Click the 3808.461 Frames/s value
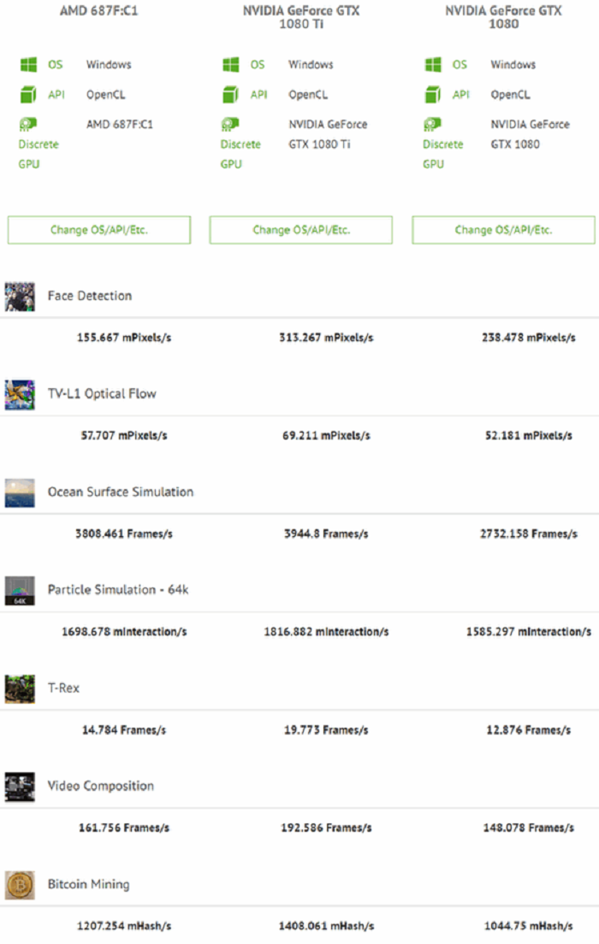The width and height of the screenshot is (599, 944). coord(123,534)
